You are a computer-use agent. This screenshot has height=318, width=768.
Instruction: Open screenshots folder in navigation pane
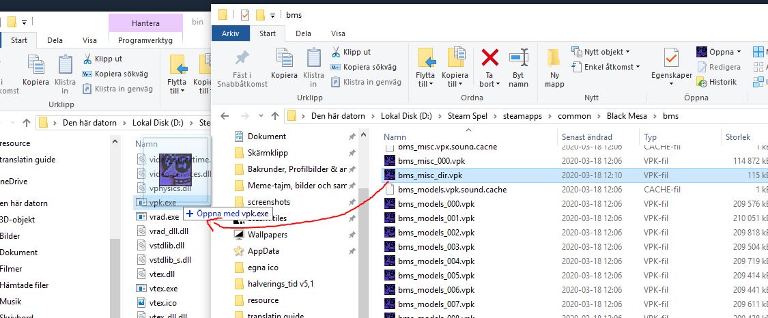(x=269, y=201)
